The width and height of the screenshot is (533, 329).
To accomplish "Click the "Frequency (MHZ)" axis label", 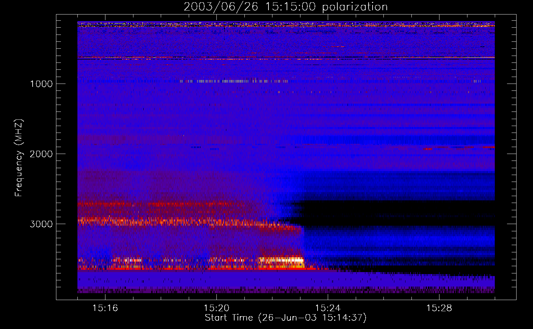I will 19,158.
